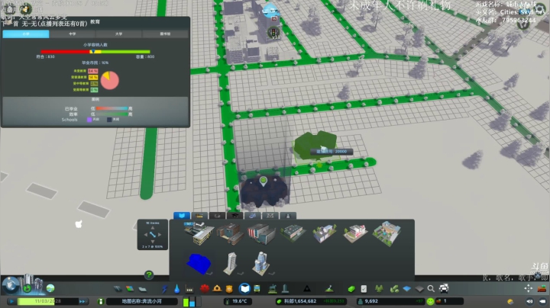Pick the white skyscraper tower thumbnail
Screen dimensions: 550x308
tap(231, 263)
